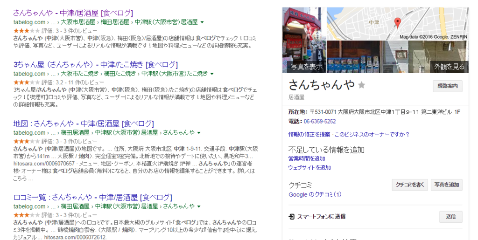Click the address text 〒531-0071 大阪府大阪市北区中津
Image resolution: width=478 pixels, height=240 pixels.
(x=385, y=112)
